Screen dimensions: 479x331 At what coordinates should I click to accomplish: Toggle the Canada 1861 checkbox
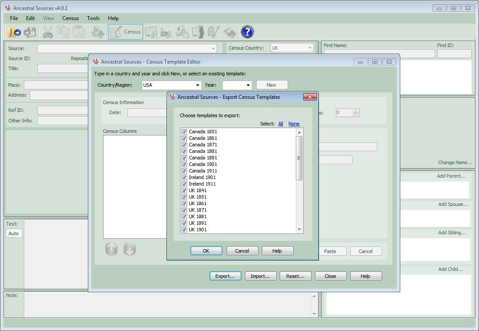[184, 138]
